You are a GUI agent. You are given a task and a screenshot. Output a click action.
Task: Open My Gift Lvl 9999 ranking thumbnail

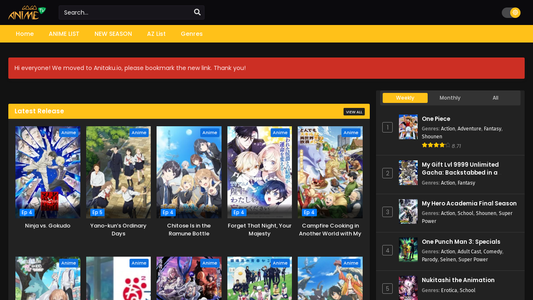click(408, 173)
